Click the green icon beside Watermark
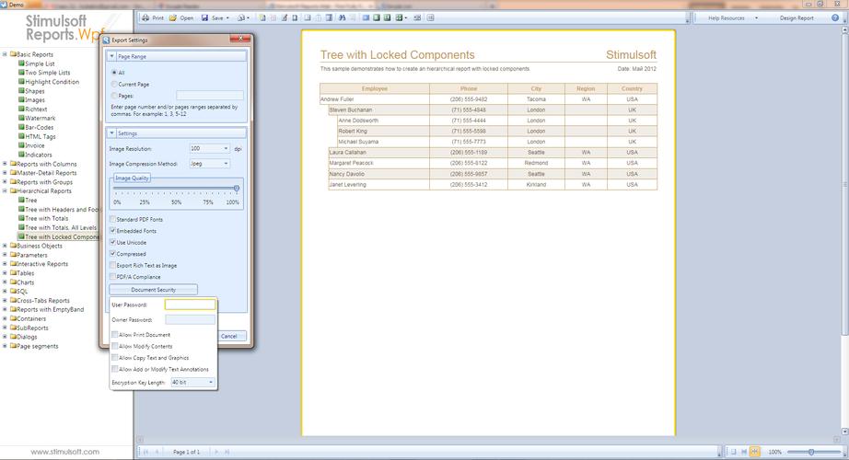 pyautogui.click(x=22, y=118)
